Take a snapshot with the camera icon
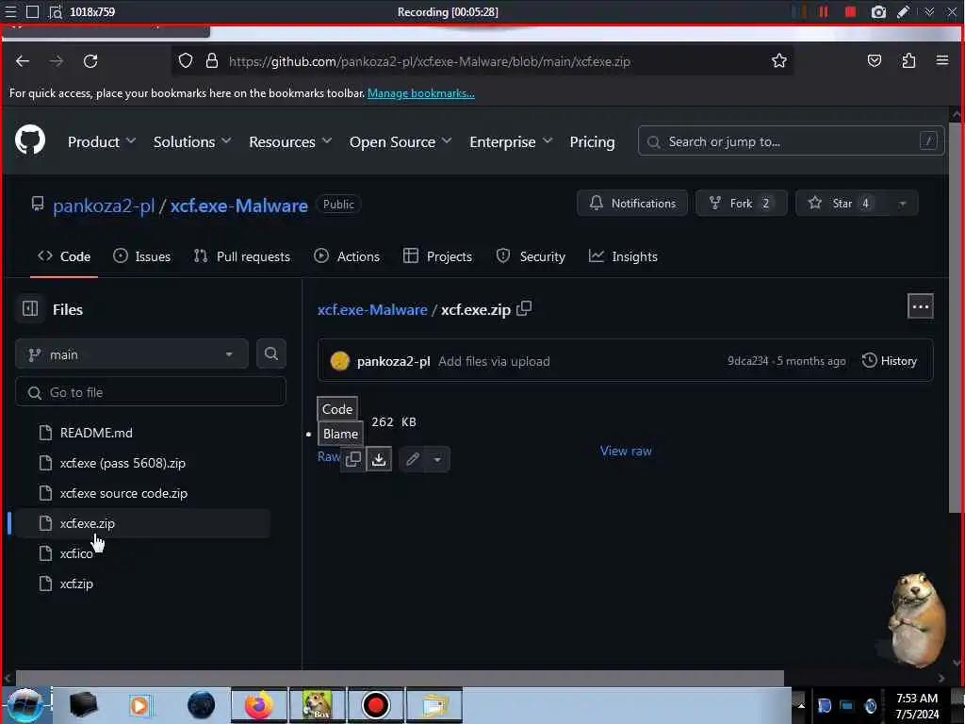Screen dimensions: 965x724 click(x=878, y=11)
